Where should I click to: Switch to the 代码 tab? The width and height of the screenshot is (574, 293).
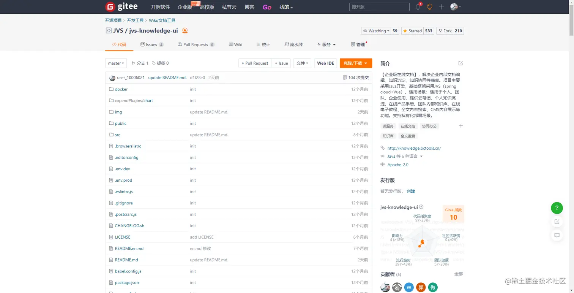(x=119, y=44)
